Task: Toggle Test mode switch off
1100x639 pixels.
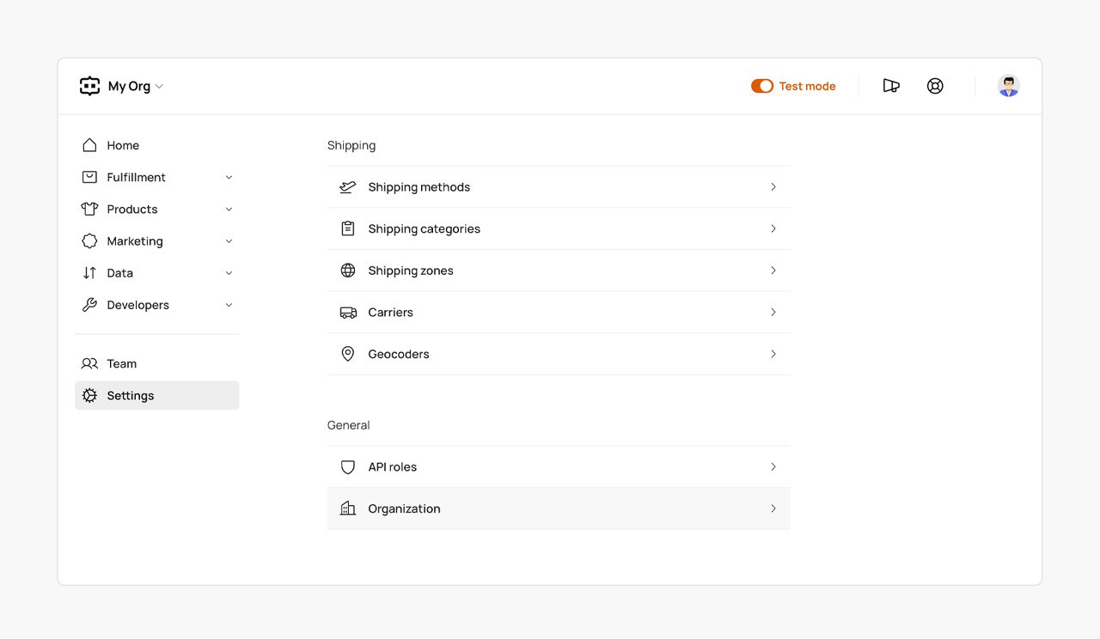Action: tap(761, 86)
